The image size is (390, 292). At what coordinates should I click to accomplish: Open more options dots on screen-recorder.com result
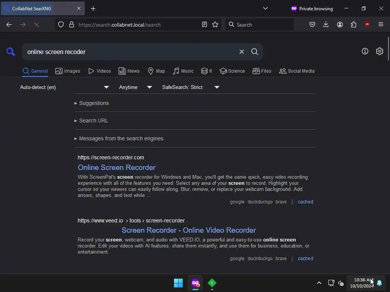pyautogui.click(x=292, y=202)
